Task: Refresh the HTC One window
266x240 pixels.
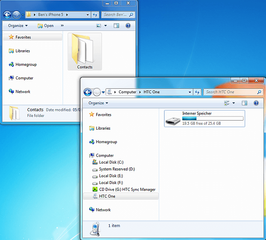Action: [197, 92]
